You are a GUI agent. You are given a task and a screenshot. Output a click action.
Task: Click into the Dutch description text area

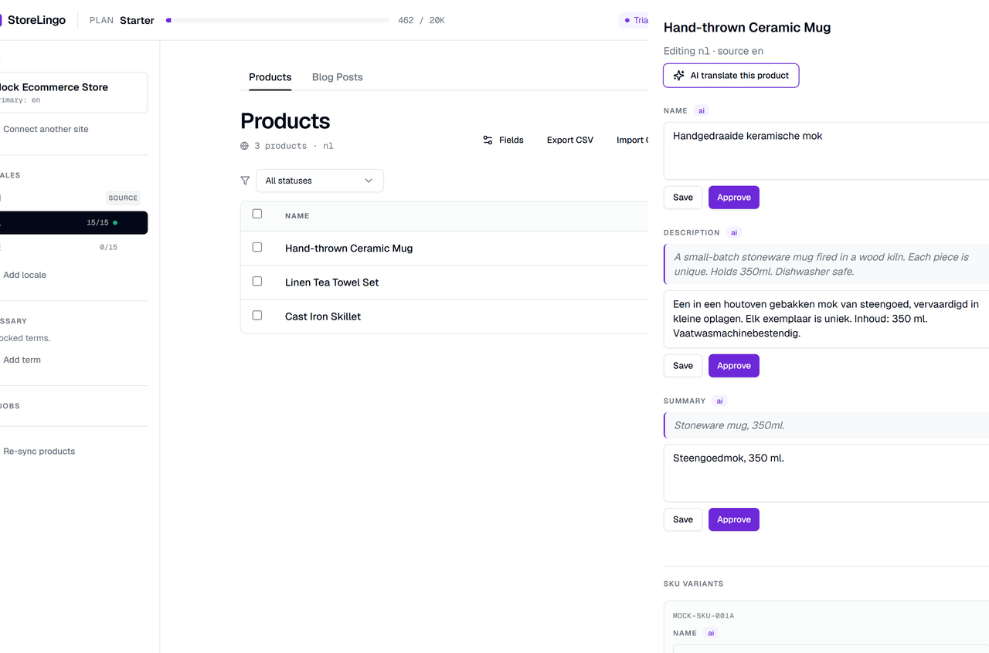click(827, 319)
